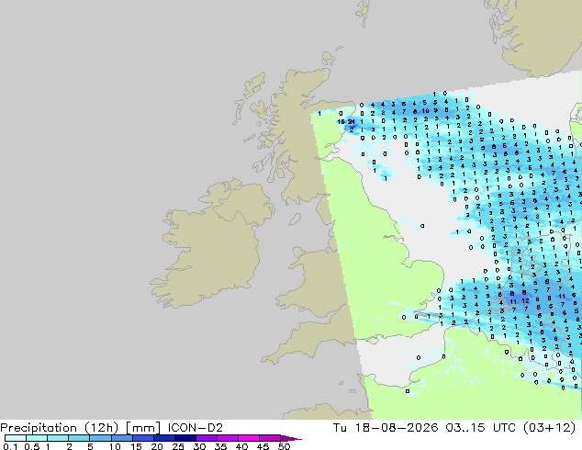Click the 'Precipitation (12h)' title text

click(60, 428)
